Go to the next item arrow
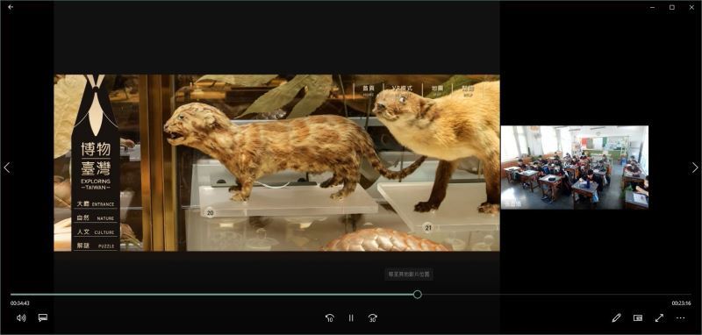 (695, 167)
